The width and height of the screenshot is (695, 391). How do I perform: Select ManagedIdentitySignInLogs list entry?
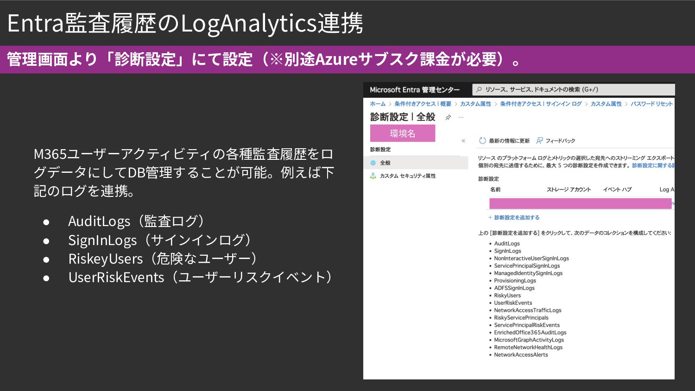pyautogui.click(x=528, y=273)
